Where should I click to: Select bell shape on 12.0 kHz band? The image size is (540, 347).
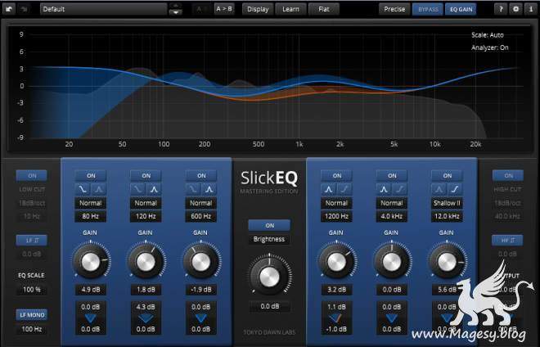pos(439,189)
